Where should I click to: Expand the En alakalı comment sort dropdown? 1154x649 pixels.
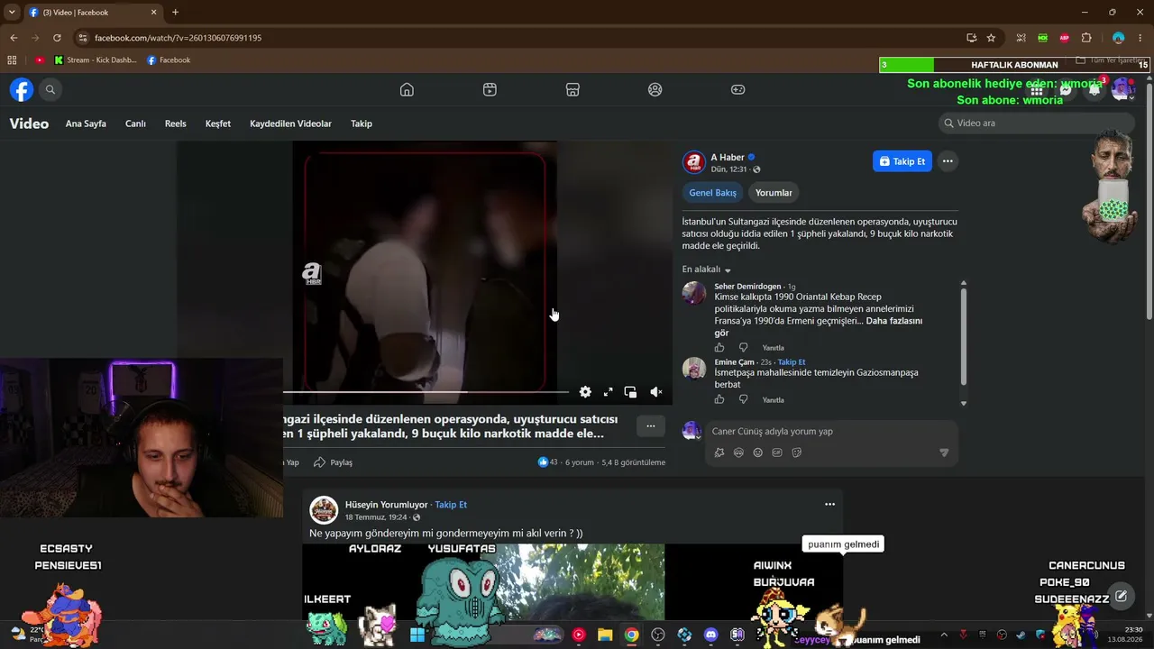707,270
